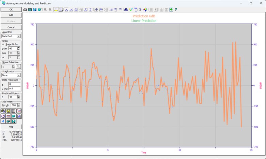
Task: Click the yellow floppy disk icon in the left panel
Action: click(x=8, y=111)
